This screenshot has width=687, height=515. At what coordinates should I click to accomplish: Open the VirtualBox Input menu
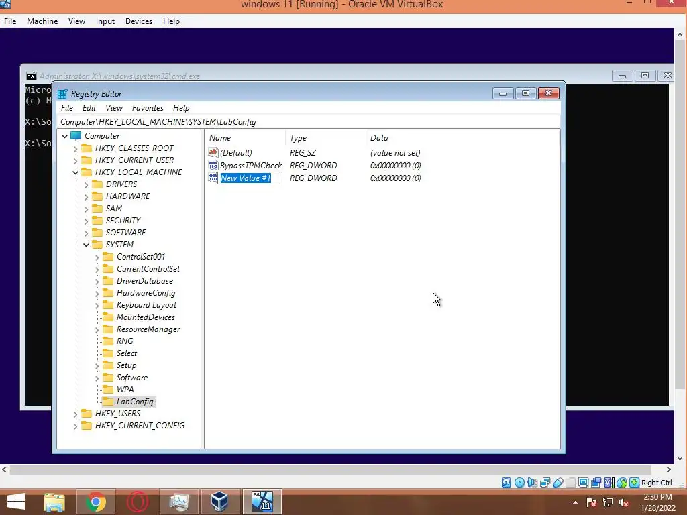click(x=105, y=21)
